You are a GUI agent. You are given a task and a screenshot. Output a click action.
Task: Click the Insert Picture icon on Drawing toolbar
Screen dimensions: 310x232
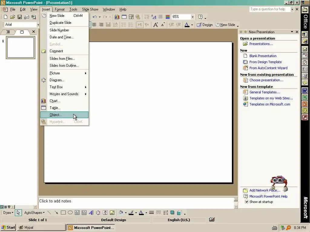(112, 213)
